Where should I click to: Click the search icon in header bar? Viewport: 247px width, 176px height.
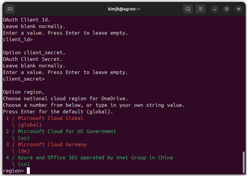point(188,9)
